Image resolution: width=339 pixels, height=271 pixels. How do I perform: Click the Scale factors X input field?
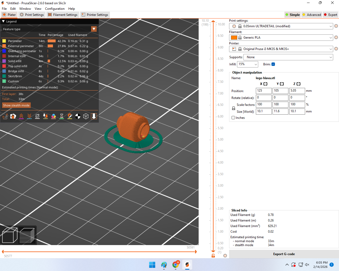264,105
